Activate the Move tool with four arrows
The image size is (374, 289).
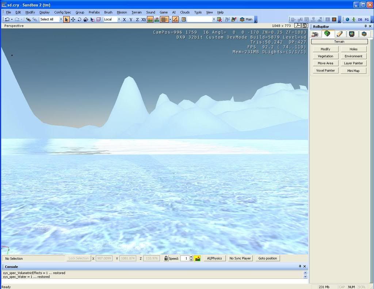click(x=73, y=19)
